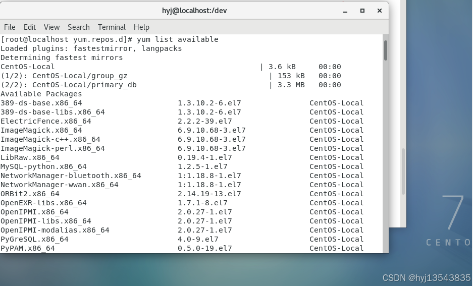Minimize the terminal window
473x286 pixels.
pyautogui.click(x=345, y=11)
